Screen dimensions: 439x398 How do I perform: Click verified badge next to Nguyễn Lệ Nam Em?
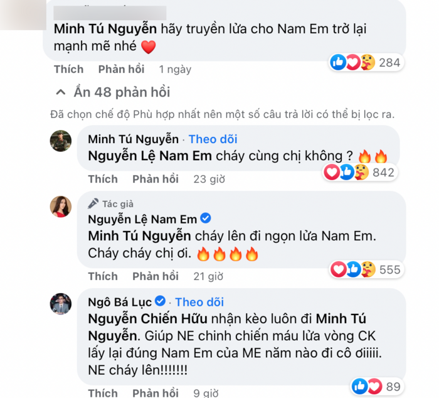click(x=204, y=219)
